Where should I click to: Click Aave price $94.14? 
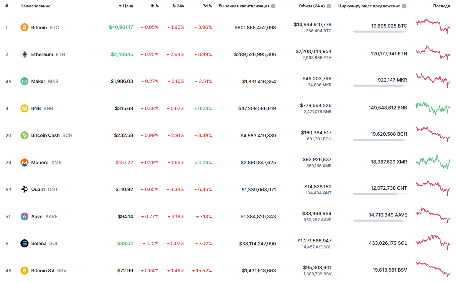point(125,217)
